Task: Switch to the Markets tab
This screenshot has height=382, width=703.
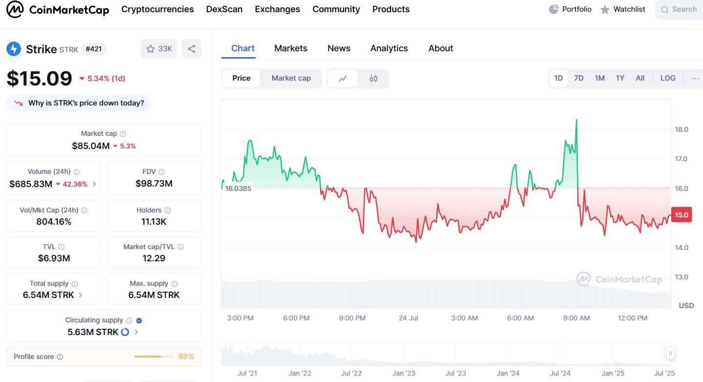Action: 291,48
